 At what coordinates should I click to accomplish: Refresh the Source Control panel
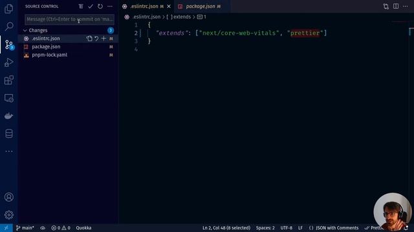click(100, 6)
